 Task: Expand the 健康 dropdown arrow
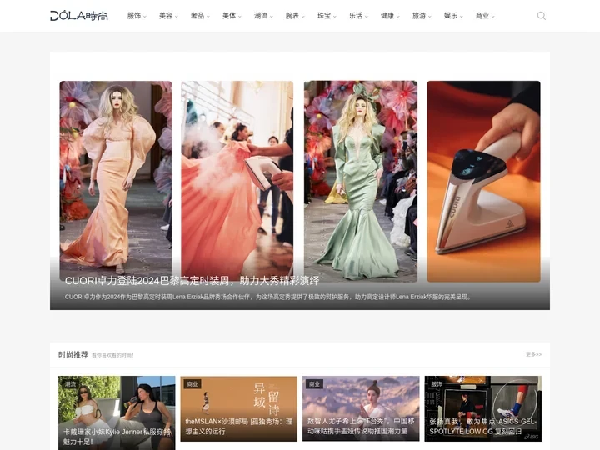tap(398, 17)
